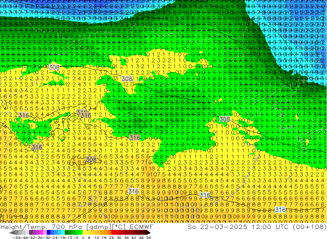Click the '(00+108)' forecast hour text
The width and height of the screenshot is (327, 239).
coord(310,227)
